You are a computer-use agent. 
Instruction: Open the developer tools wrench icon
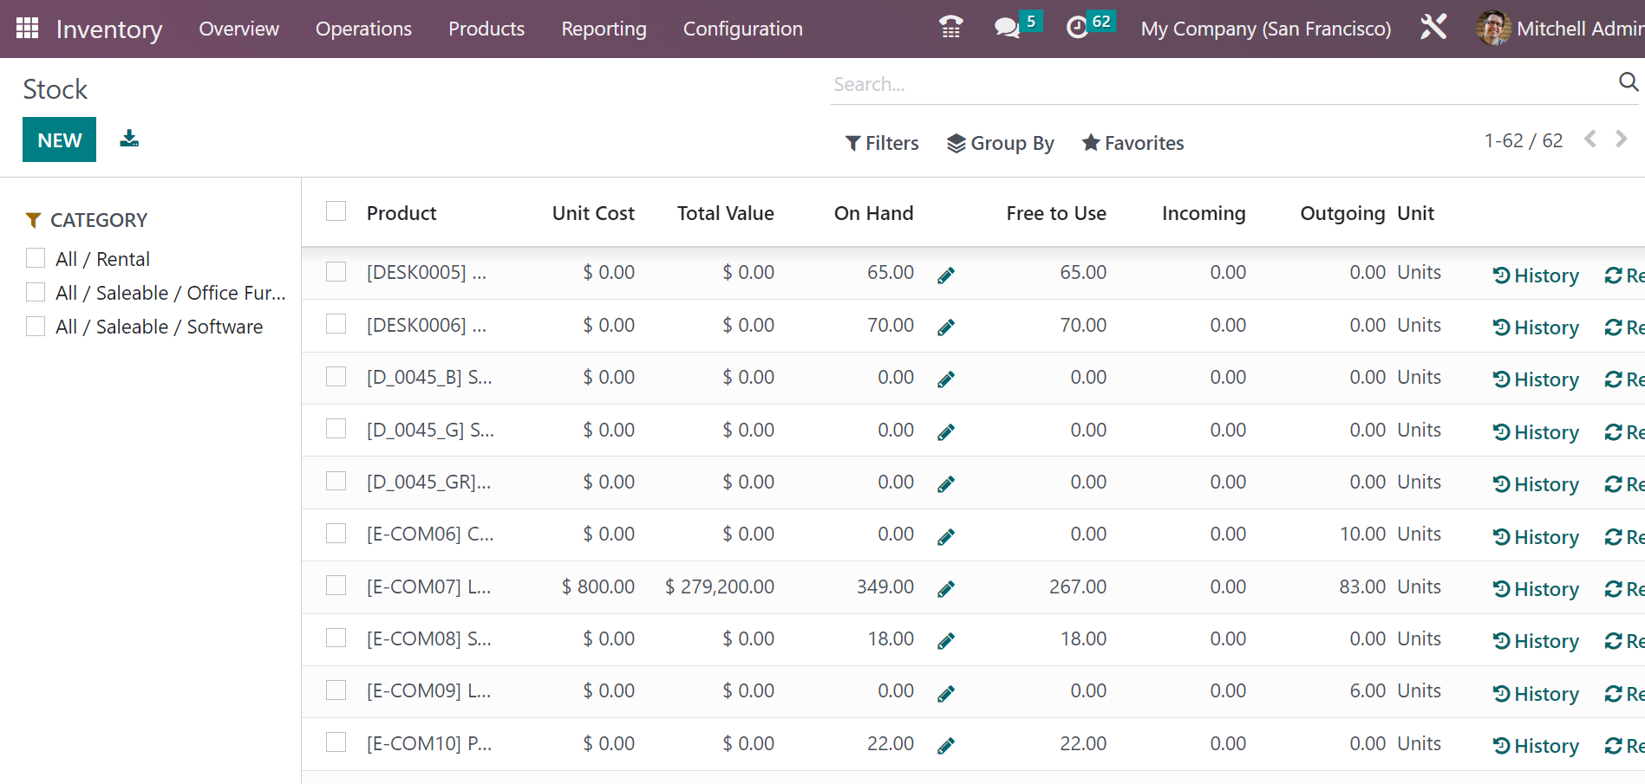point(1433,27)
